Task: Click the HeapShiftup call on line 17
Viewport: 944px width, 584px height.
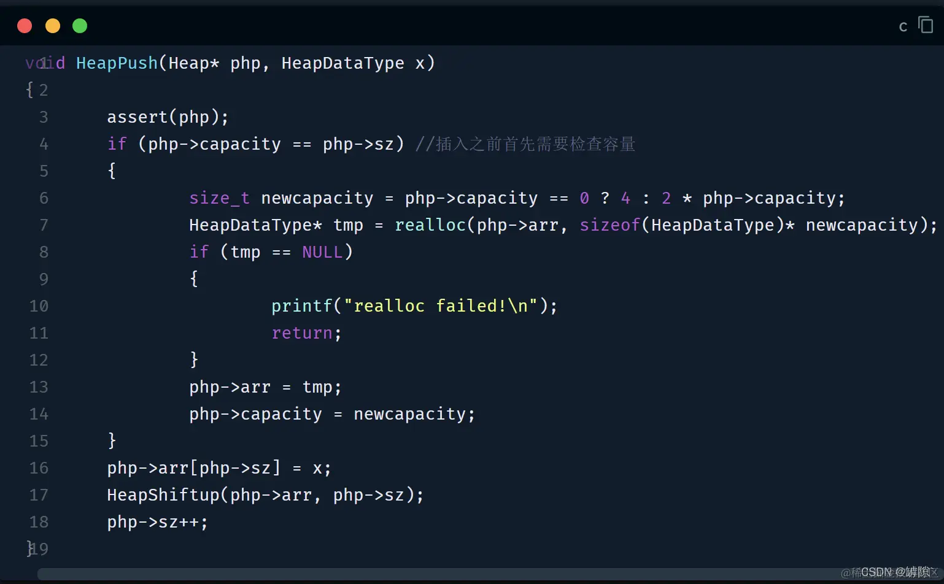Action: point(265,495)
